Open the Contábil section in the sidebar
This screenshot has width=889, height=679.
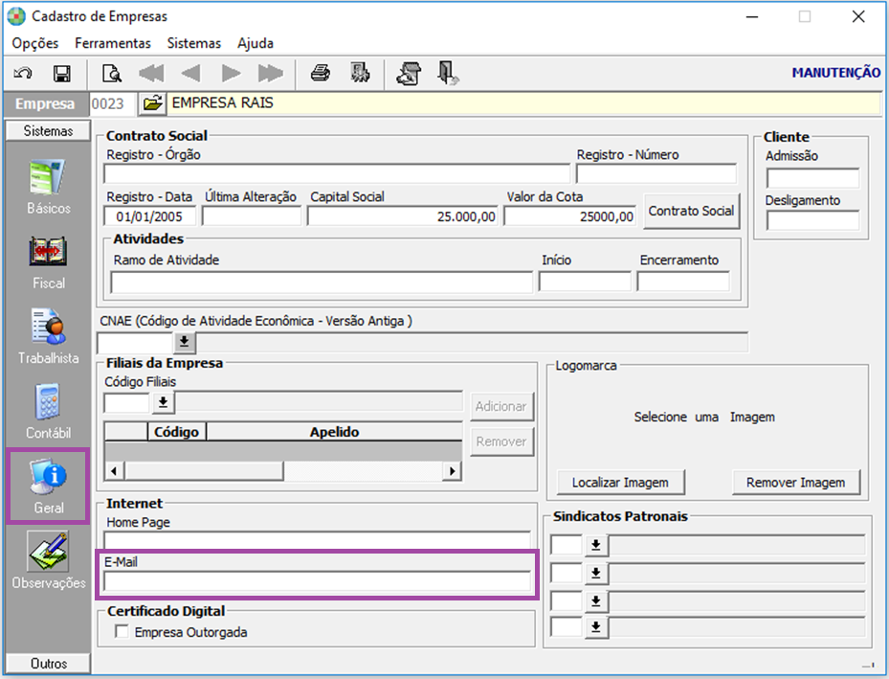tap(48, 412)
